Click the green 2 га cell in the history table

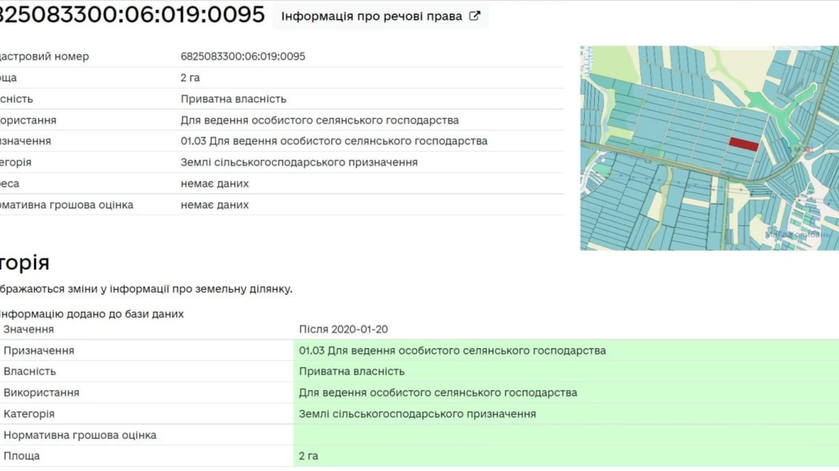coord(308,456)
